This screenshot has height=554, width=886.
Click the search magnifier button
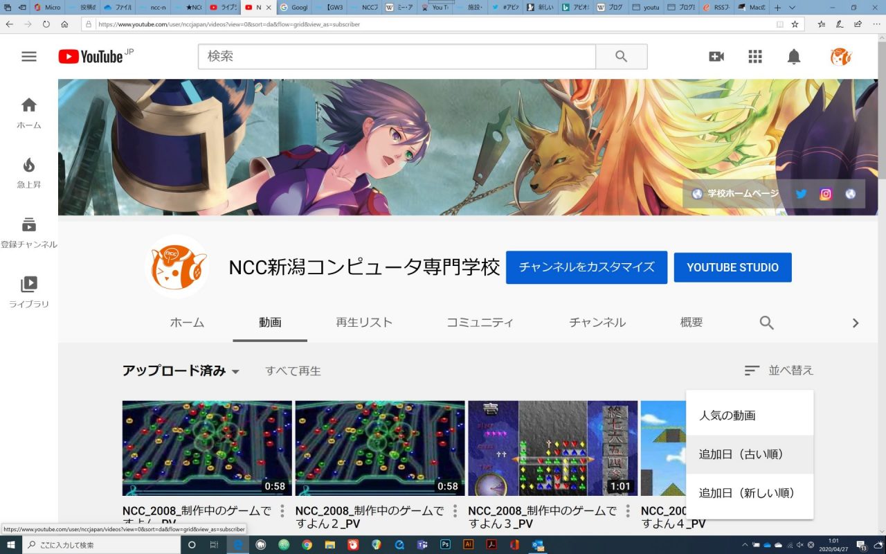(x=621, y=57)
